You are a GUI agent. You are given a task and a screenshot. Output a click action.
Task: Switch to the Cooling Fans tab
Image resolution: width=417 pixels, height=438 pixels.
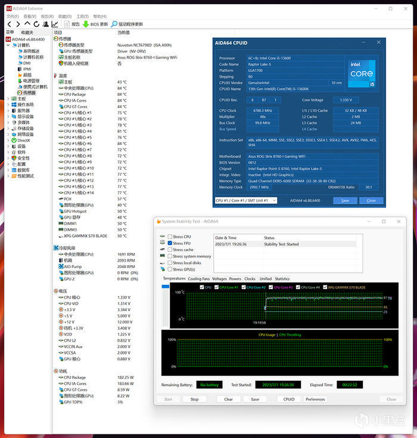pos(198,279)
